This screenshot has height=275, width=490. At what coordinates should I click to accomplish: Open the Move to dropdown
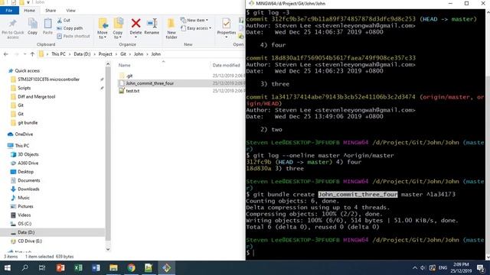click(x=102, y=29)
